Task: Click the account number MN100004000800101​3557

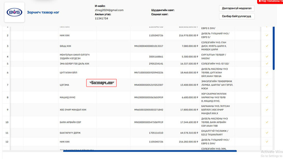Action: click(149, 46)
